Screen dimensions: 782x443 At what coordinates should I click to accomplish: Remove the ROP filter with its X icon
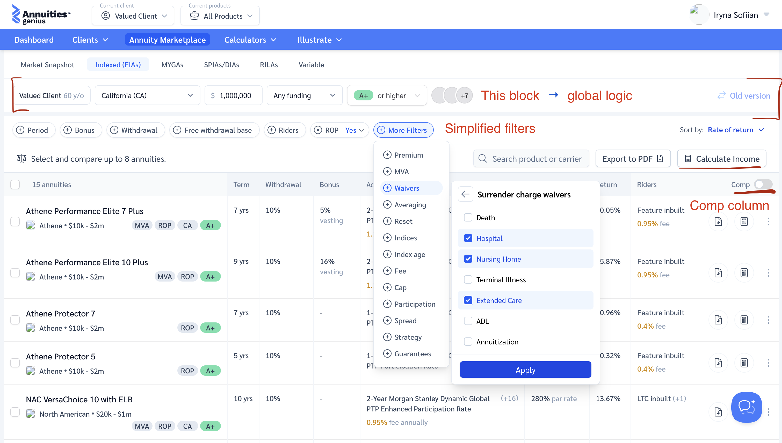coord(318,130)
